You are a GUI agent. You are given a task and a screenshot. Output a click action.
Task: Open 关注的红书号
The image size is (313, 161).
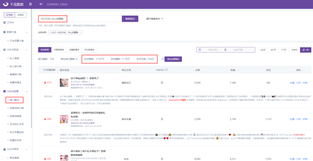click(x=17, y=124)
